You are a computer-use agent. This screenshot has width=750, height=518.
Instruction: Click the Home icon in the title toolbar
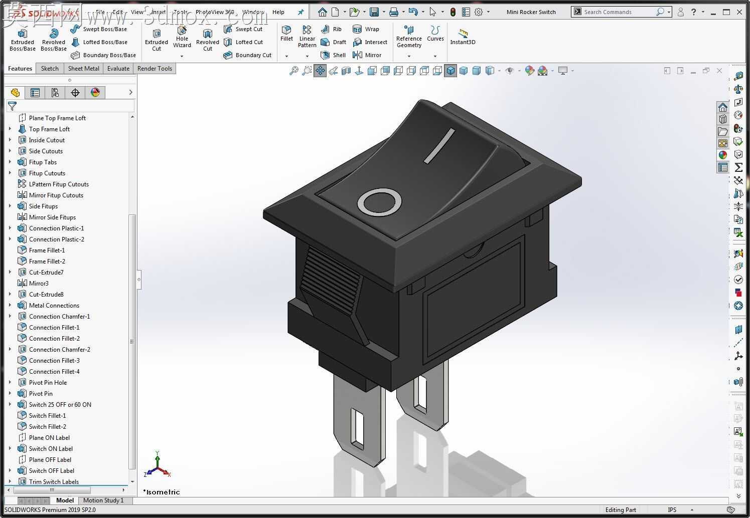(x=322, y=12)
